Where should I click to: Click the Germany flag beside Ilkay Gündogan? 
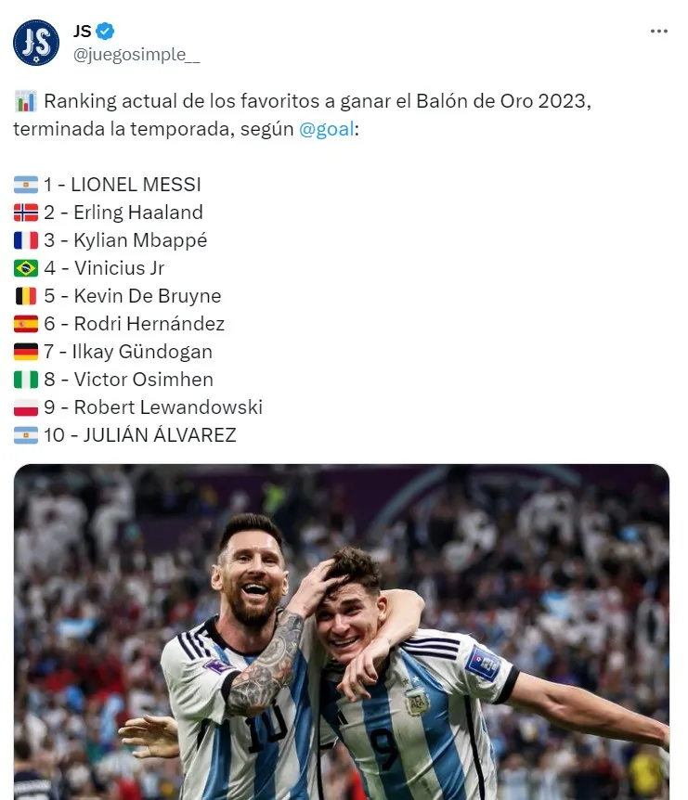tap(26, 352)
